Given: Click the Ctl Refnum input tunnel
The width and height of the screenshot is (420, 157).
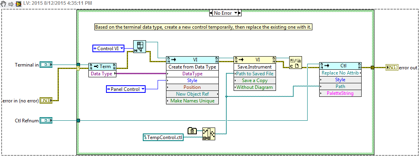Looking at the screenshot, I should coord(78,121).
